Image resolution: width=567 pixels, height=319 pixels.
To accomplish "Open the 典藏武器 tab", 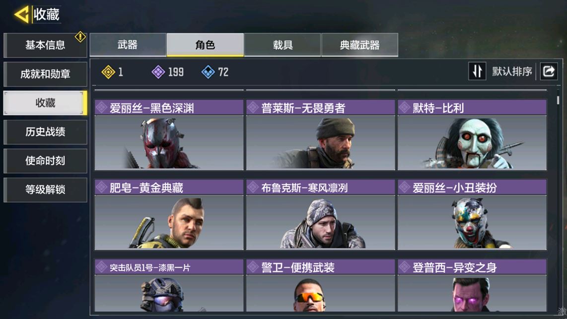I will [360, 45].
